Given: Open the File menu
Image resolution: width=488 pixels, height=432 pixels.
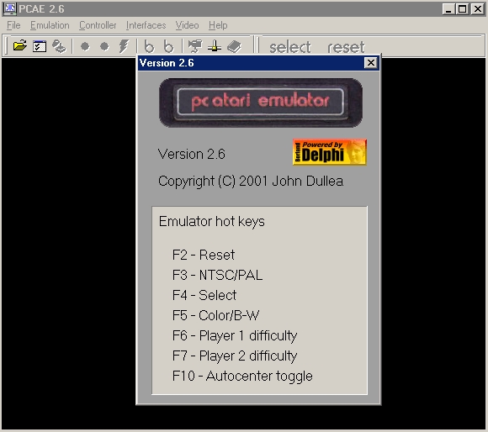Looking at the screenshot, I should 13,25.
